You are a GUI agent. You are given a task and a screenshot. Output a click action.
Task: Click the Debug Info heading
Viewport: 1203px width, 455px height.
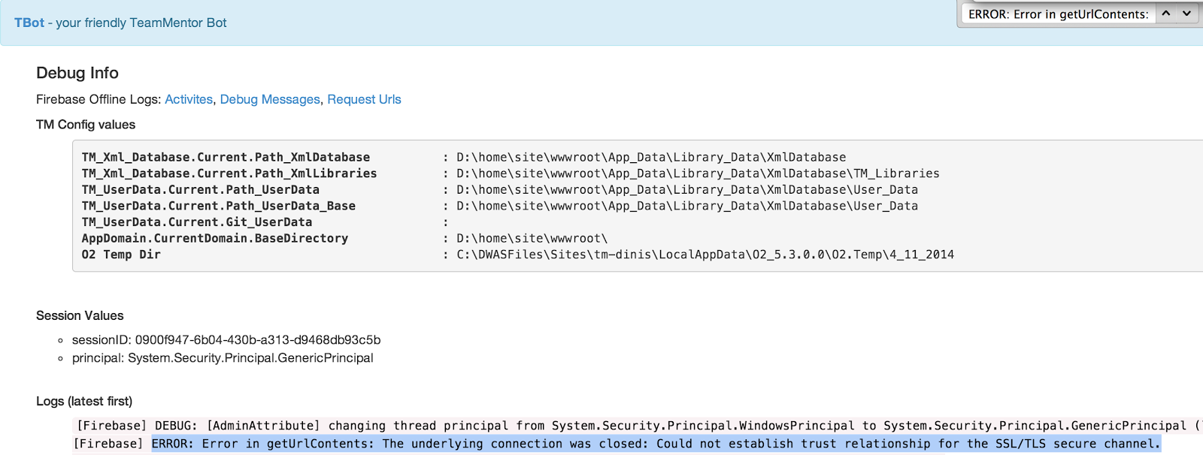[77, 73]
